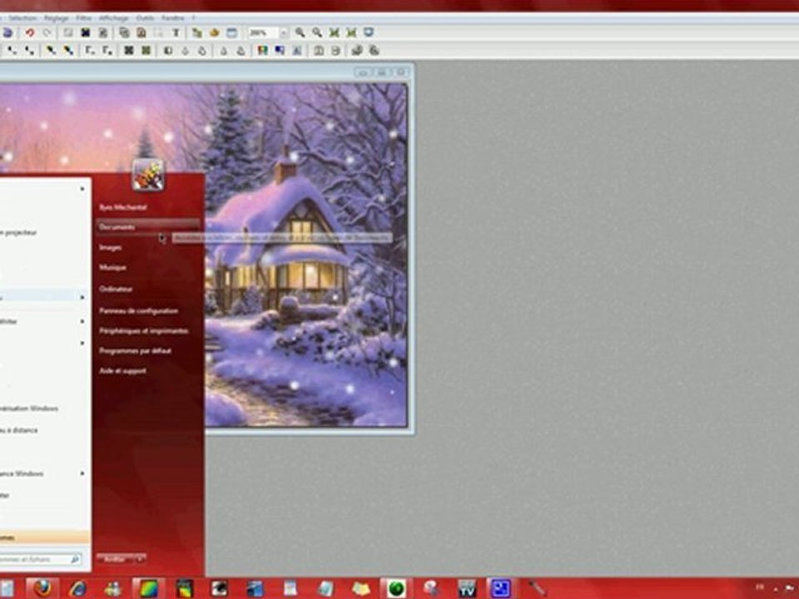799x599 pixels.
Task: Click the last icon in the filter toolbar
Action: pos(375,51)
